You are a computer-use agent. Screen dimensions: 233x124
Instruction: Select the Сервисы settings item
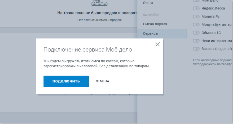(x=162, y=34)
